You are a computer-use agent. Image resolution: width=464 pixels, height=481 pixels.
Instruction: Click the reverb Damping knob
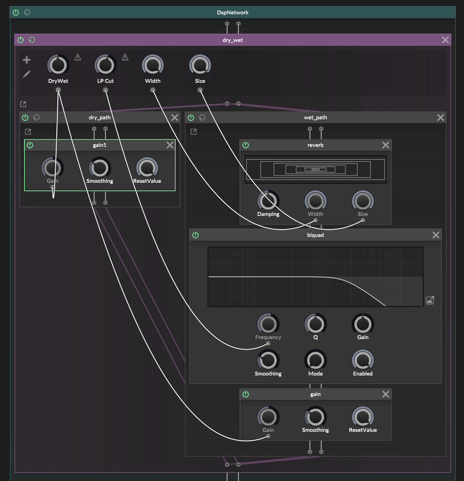268,200
